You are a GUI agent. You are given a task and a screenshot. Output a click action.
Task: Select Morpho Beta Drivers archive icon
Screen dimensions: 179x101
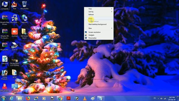click(x=5, y=20)
